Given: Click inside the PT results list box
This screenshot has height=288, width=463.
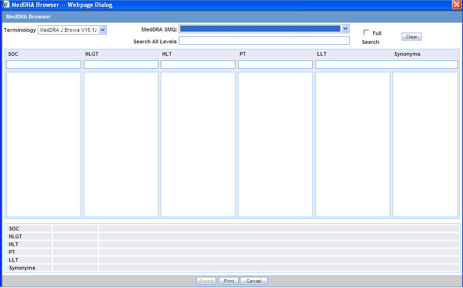Looking at the screenshot, I should [275, 144].
